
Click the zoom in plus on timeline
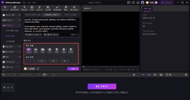(186, 75)
